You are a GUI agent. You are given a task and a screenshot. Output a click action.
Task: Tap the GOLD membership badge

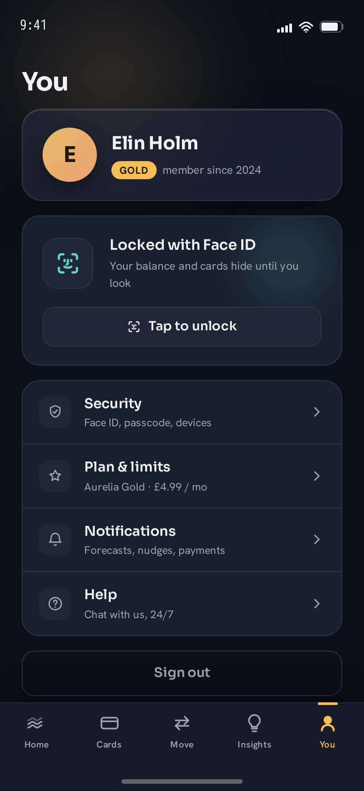pyautogui.click(x=134, y=170)
